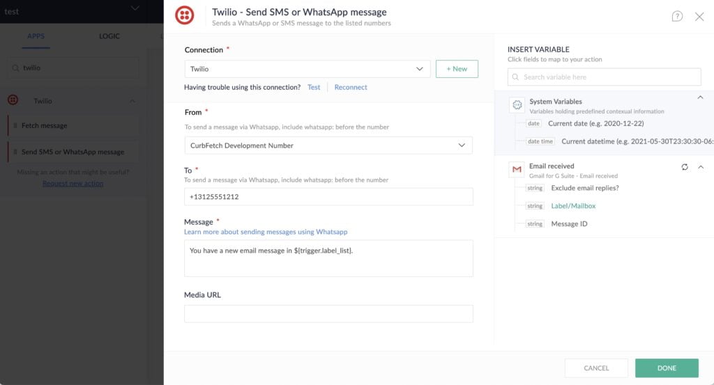Click the INSERT VARIABLE heading
The height and width of the screenshot is (385, 714).
coord(538,49)
